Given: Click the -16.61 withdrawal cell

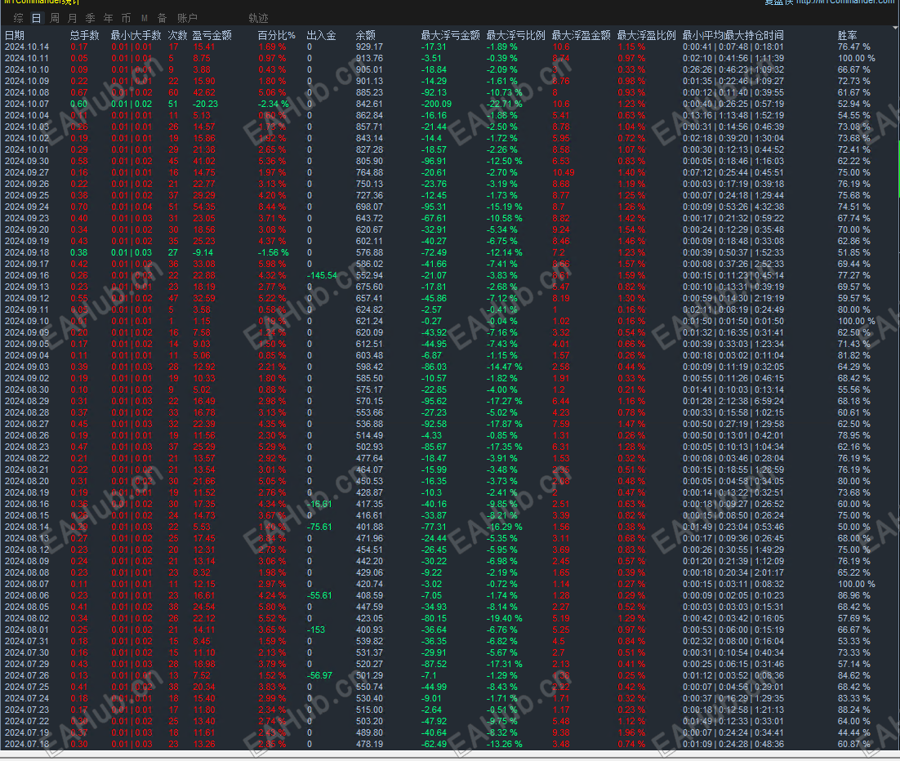Looking at the screenshot, I should point(319,505).
